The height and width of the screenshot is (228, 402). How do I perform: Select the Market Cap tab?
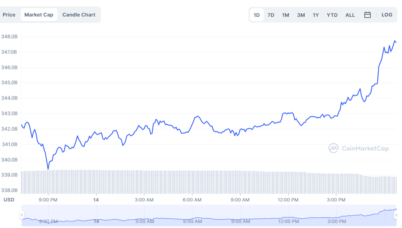click(x=39, y=15)
